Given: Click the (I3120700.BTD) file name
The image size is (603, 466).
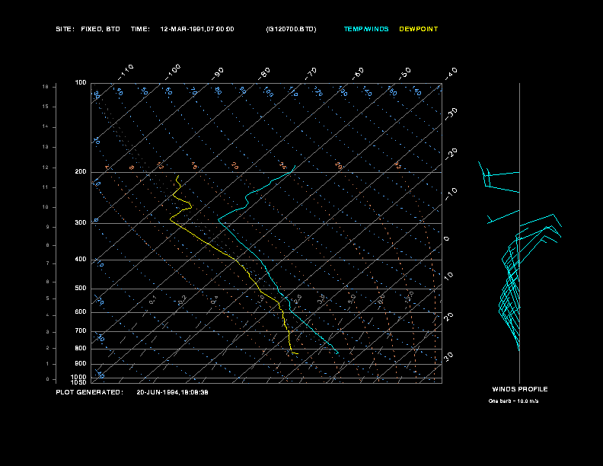Looking at the screenshot, I should [291, 29].
